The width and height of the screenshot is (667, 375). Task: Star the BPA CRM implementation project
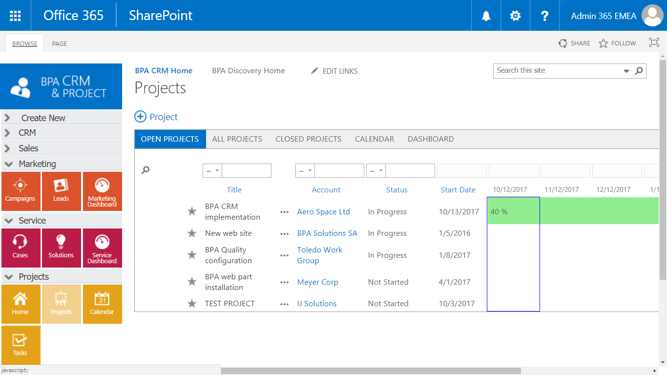click(x=192, y=211)
